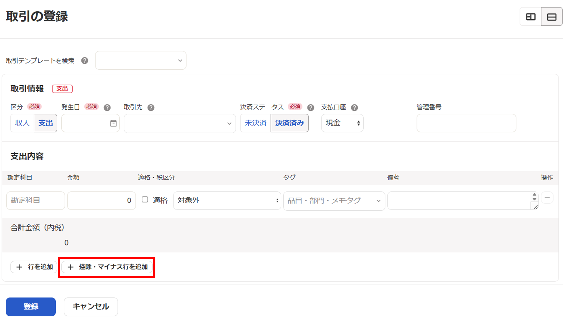Screen dimensions: 563x320
Task: Open the 取引テンプレート search dropdown
Action: 141,61
